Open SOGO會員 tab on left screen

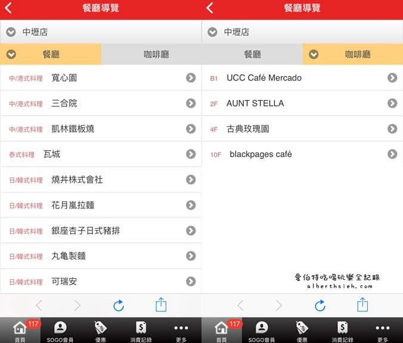click(60, 330)
